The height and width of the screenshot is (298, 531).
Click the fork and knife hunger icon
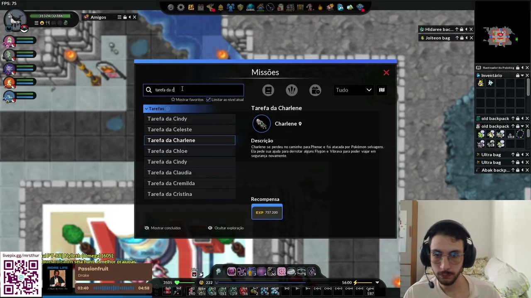click(x=48, y=23)
